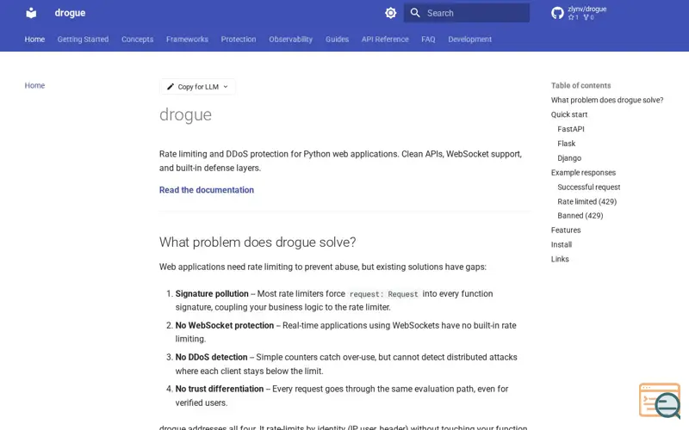This screenshot has width=689, height=430.
Task: Click the Copy for LLM button
Action: click(198, 87)
